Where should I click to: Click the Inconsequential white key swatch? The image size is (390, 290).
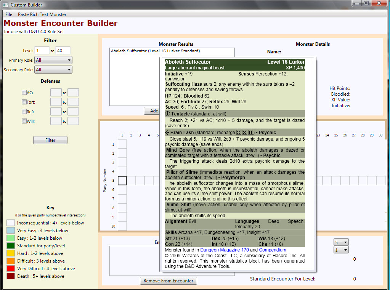(x=11, y=223)
